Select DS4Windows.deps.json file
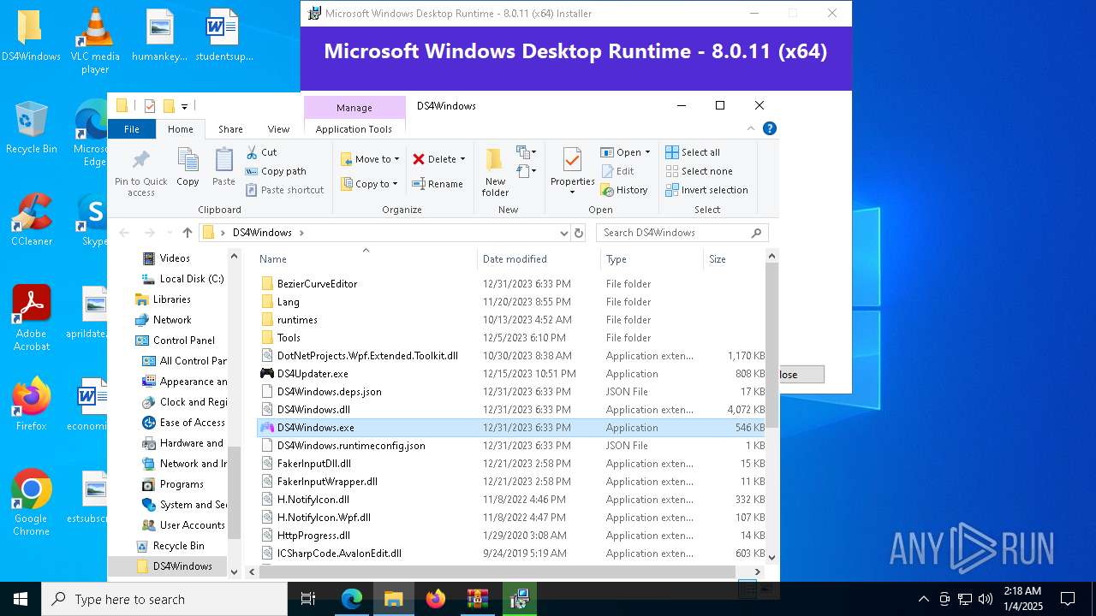 coord(510,391)
